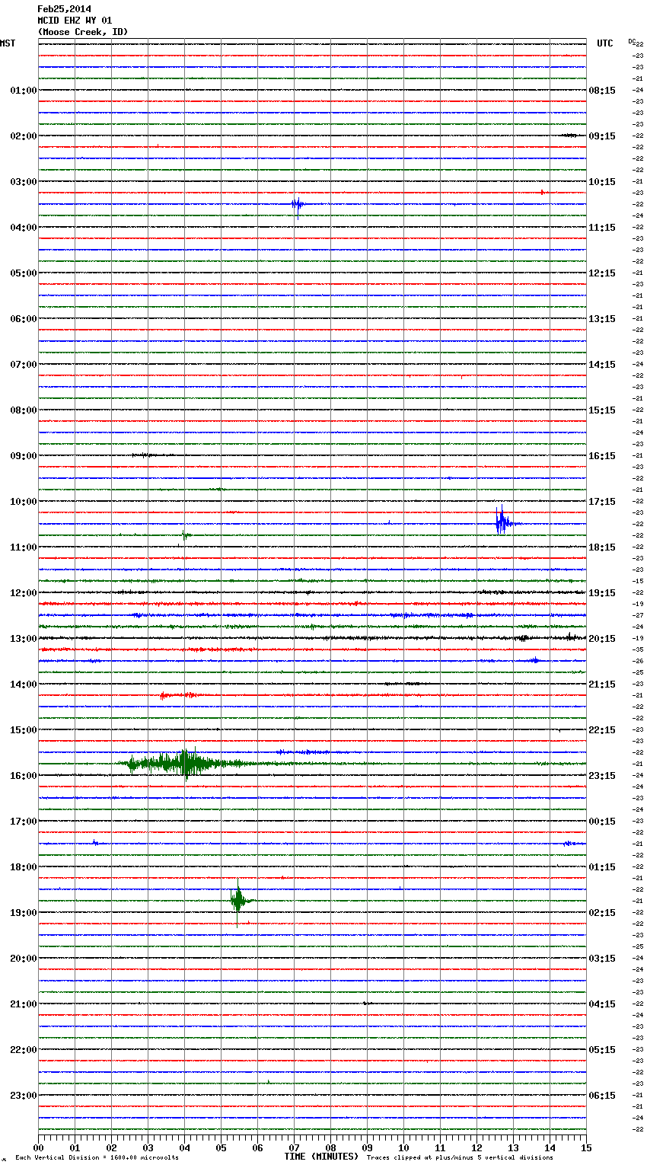Select the 21:00 MST time label
647x1168 pixels.
[23, 1004]
